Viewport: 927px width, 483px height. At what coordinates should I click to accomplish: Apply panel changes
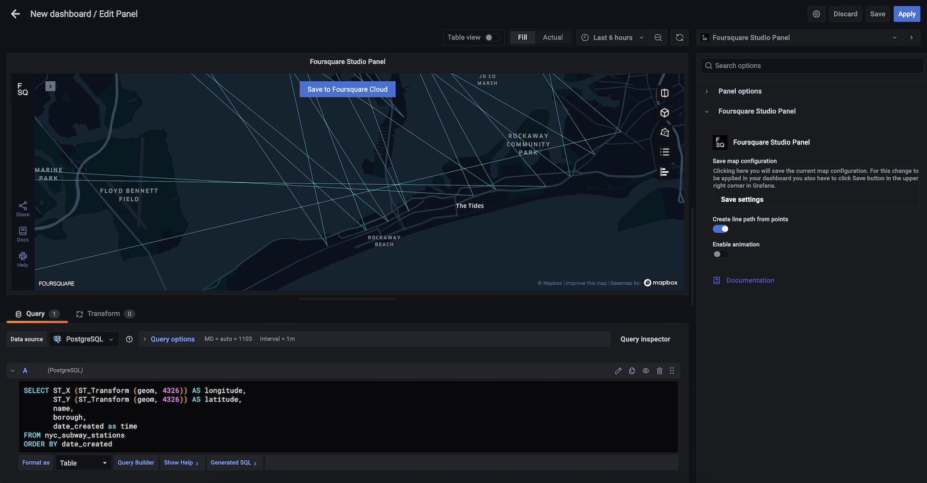907,14
